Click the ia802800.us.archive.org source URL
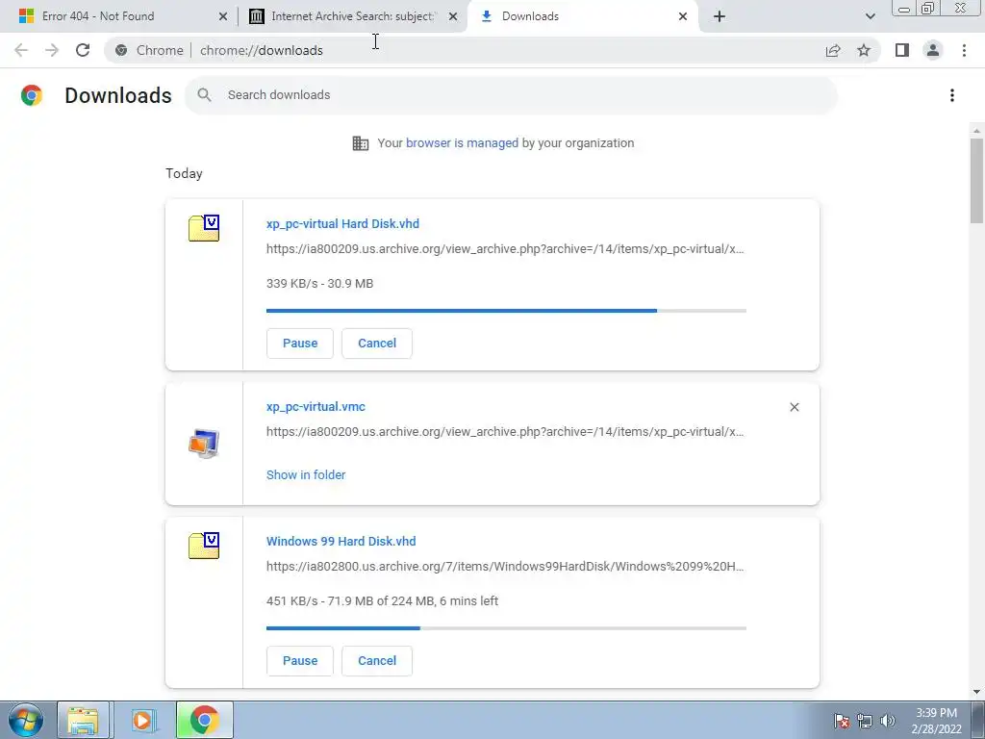The width and height of the screenshot is (985, 739). point(505,566)
